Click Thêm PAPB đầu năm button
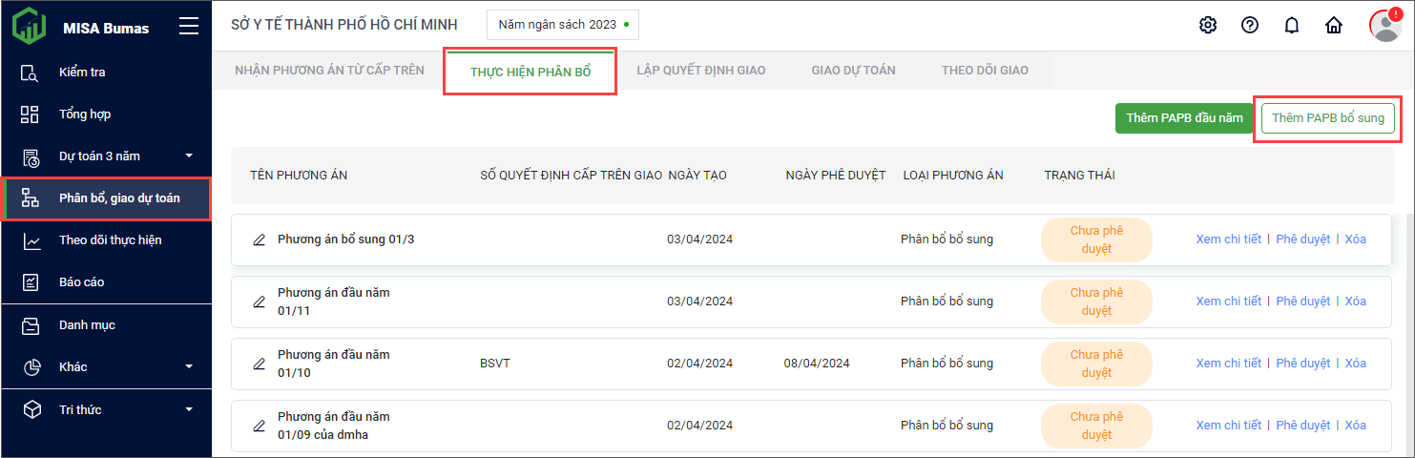This screenshot has height=458, width=1415. coord(1184,118)
